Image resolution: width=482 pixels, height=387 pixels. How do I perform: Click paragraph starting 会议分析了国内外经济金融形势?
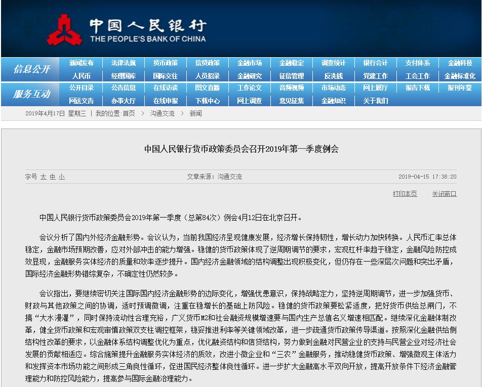point(240,255)
